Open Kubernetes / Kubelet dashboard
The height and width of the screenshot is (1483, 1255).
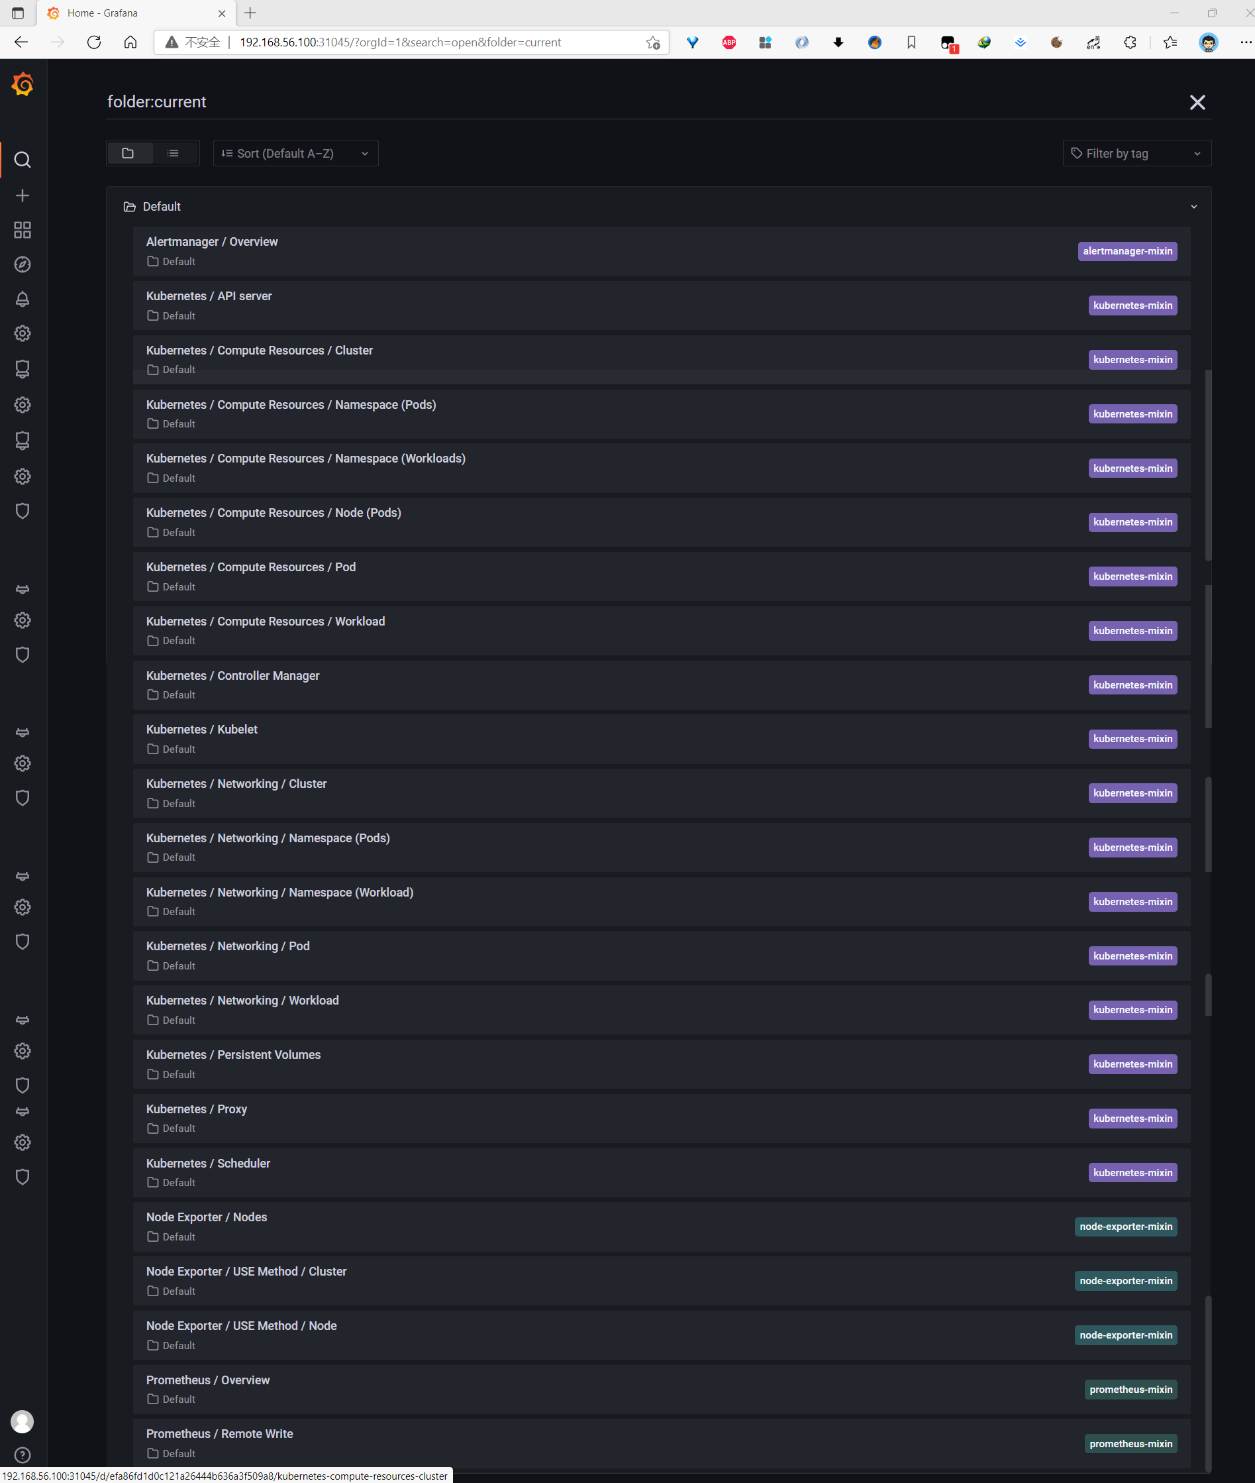661,739
